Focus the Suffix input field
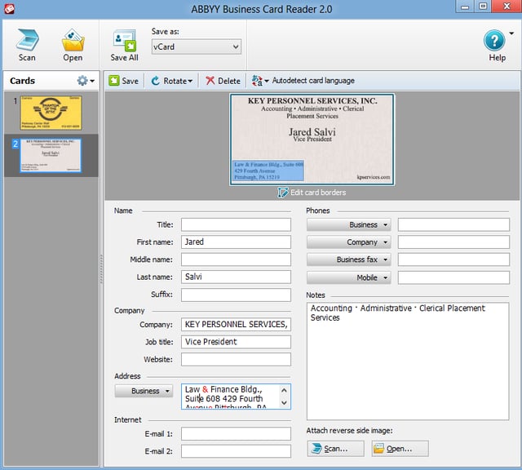This screenshot has width=522, height=470. 236,295
